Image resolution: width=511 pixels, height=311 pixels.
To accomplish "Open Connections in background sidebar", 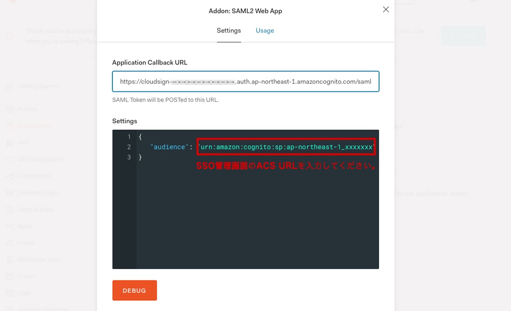I will coord(34,176).
